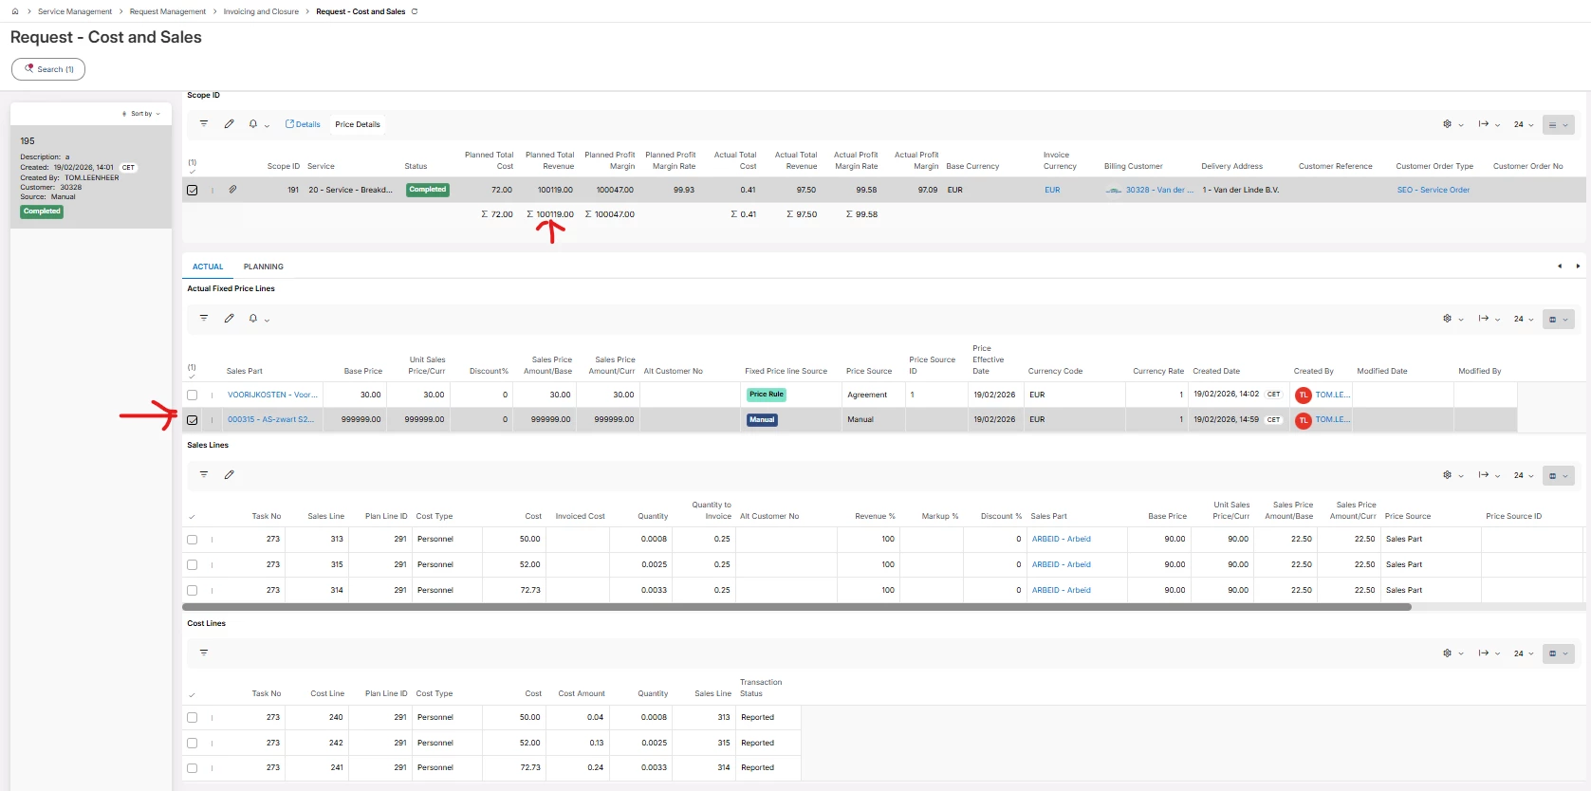Open settings gear for Actual Fixed Price Lines
The height and width of the screenshot is (791, 1591).
point(1447,319)
